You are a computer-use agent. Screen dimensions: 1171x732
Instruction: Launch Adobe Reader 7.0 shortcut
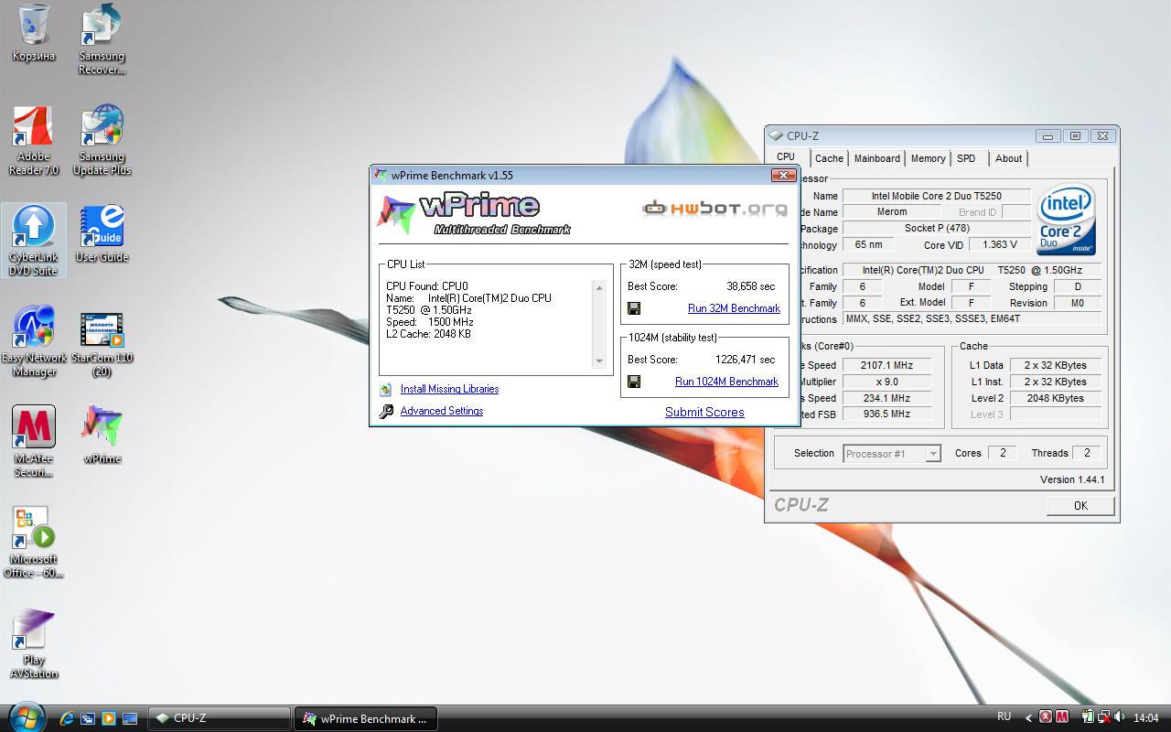pyautogui.click(x=34, y=140)
